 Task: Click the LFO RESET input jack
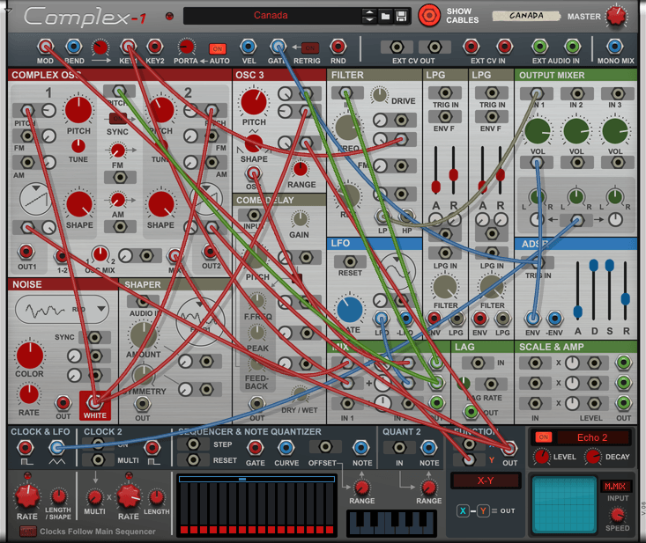click(x=350, y=261)
